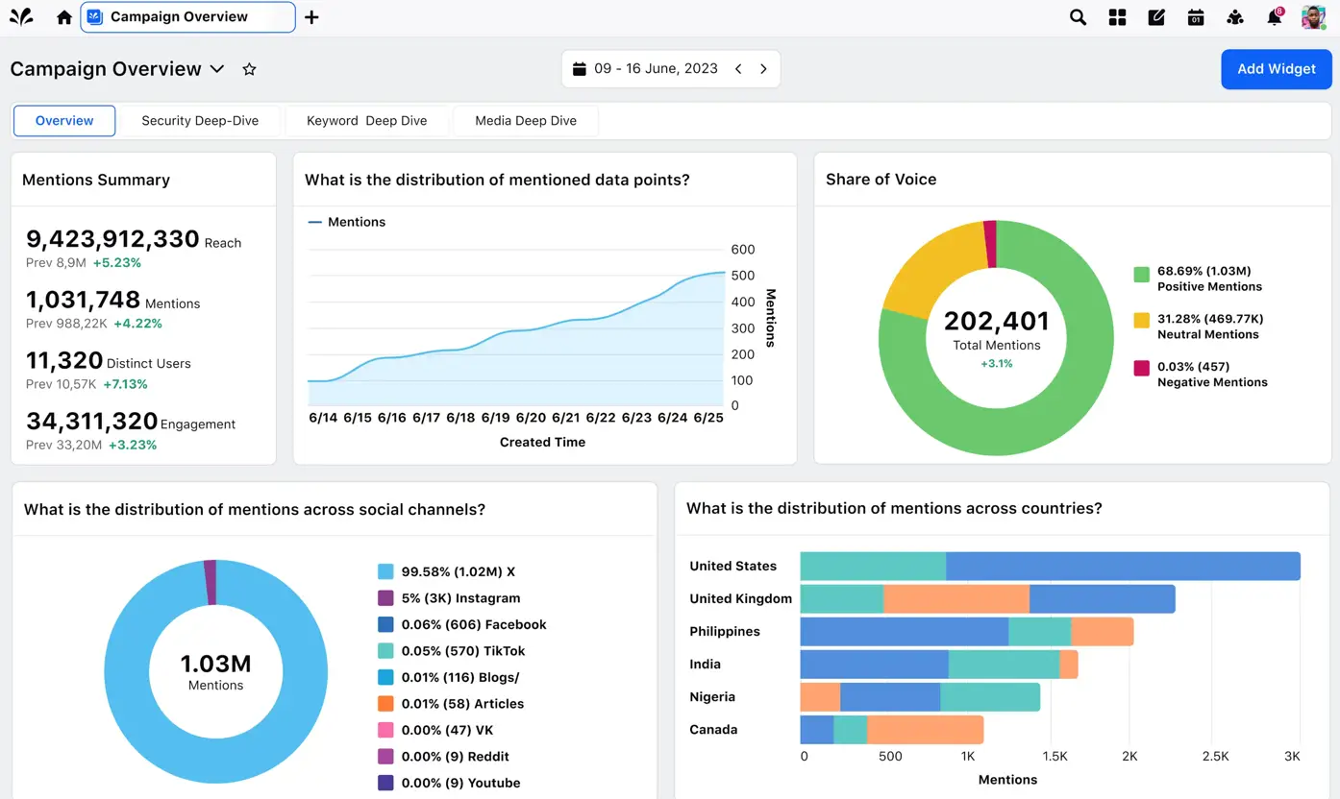Click the United States country label
1340x799 pixels.
[x=732, y=567]
